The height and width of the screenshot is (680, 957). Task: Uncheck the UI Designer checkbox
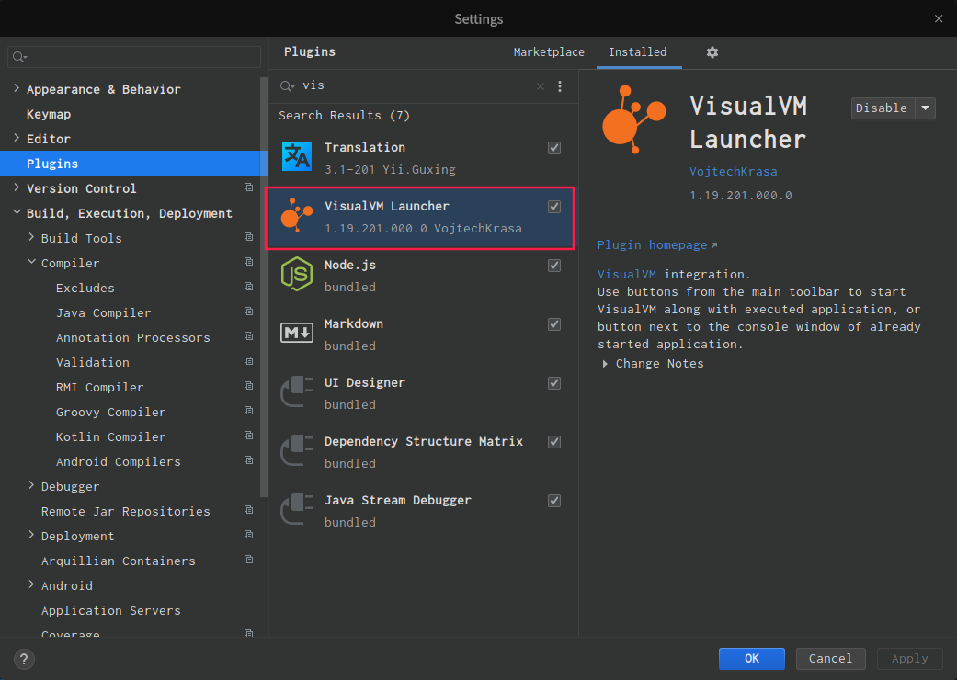pos(554,383)
